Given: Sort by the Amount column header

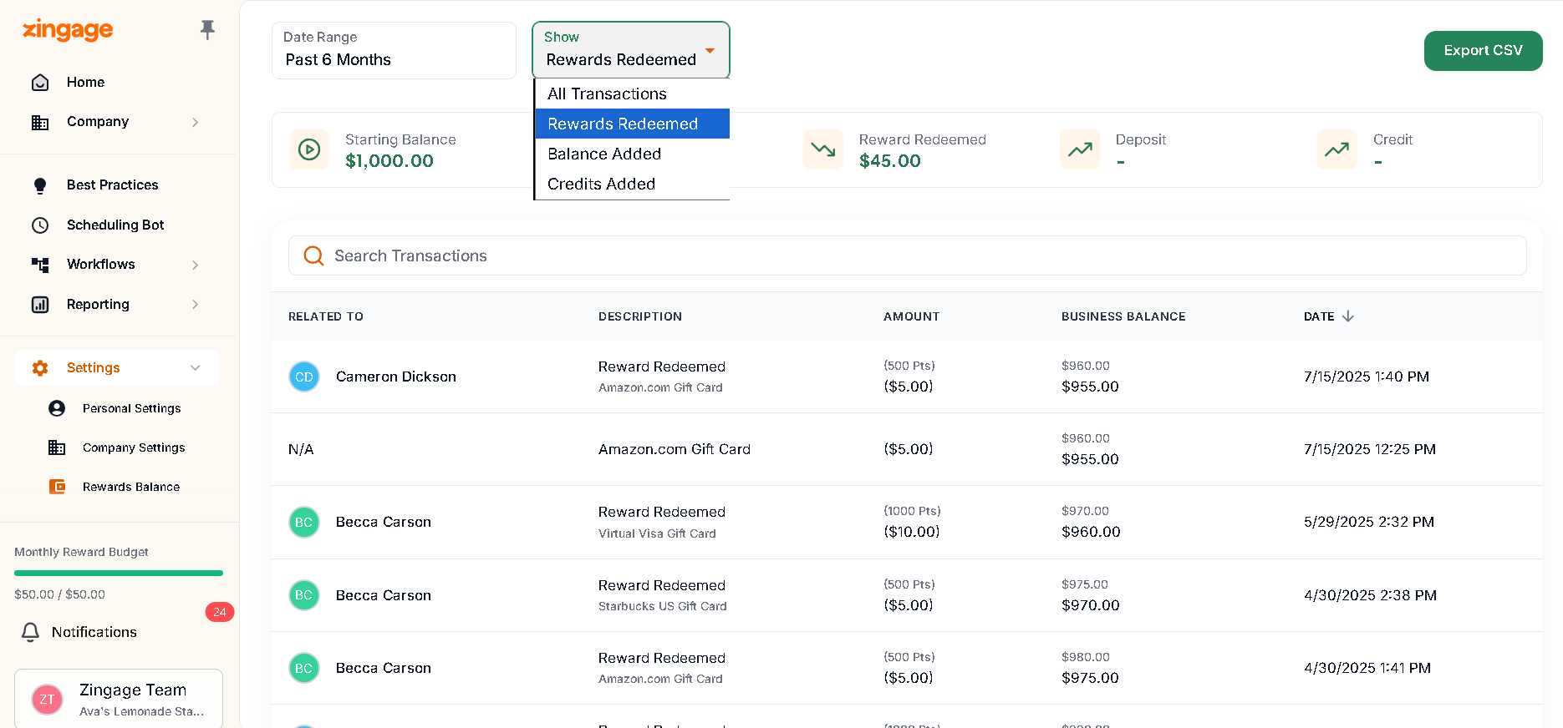Looking at the screenshot, I should [911, 316].
